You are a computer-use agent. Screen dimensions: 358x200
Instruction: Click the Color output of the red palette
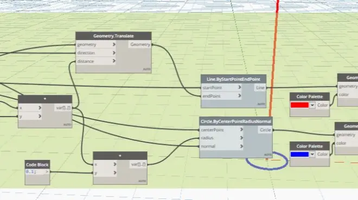[322, 105]
